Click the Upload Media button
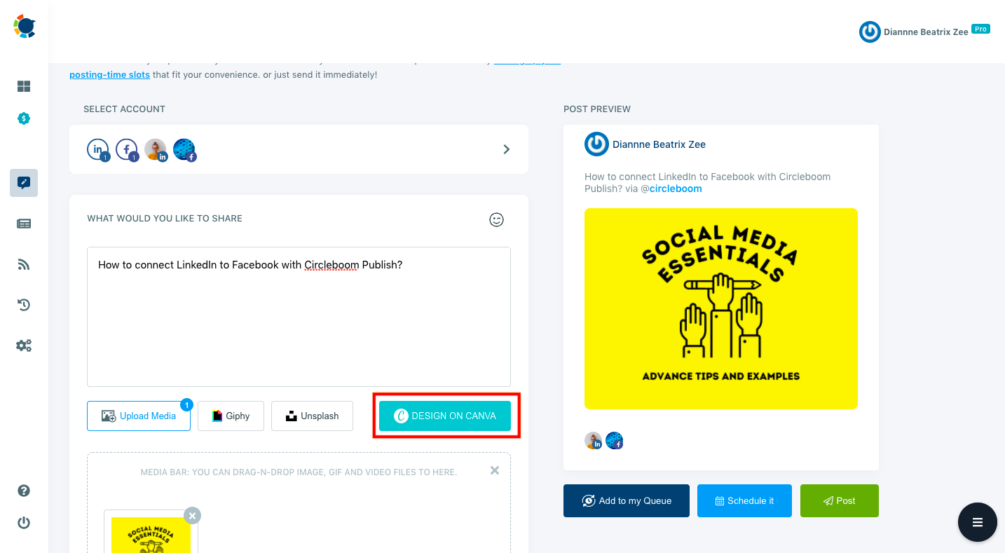Viewport: 1005px width, 553px height. coord(139,416)
